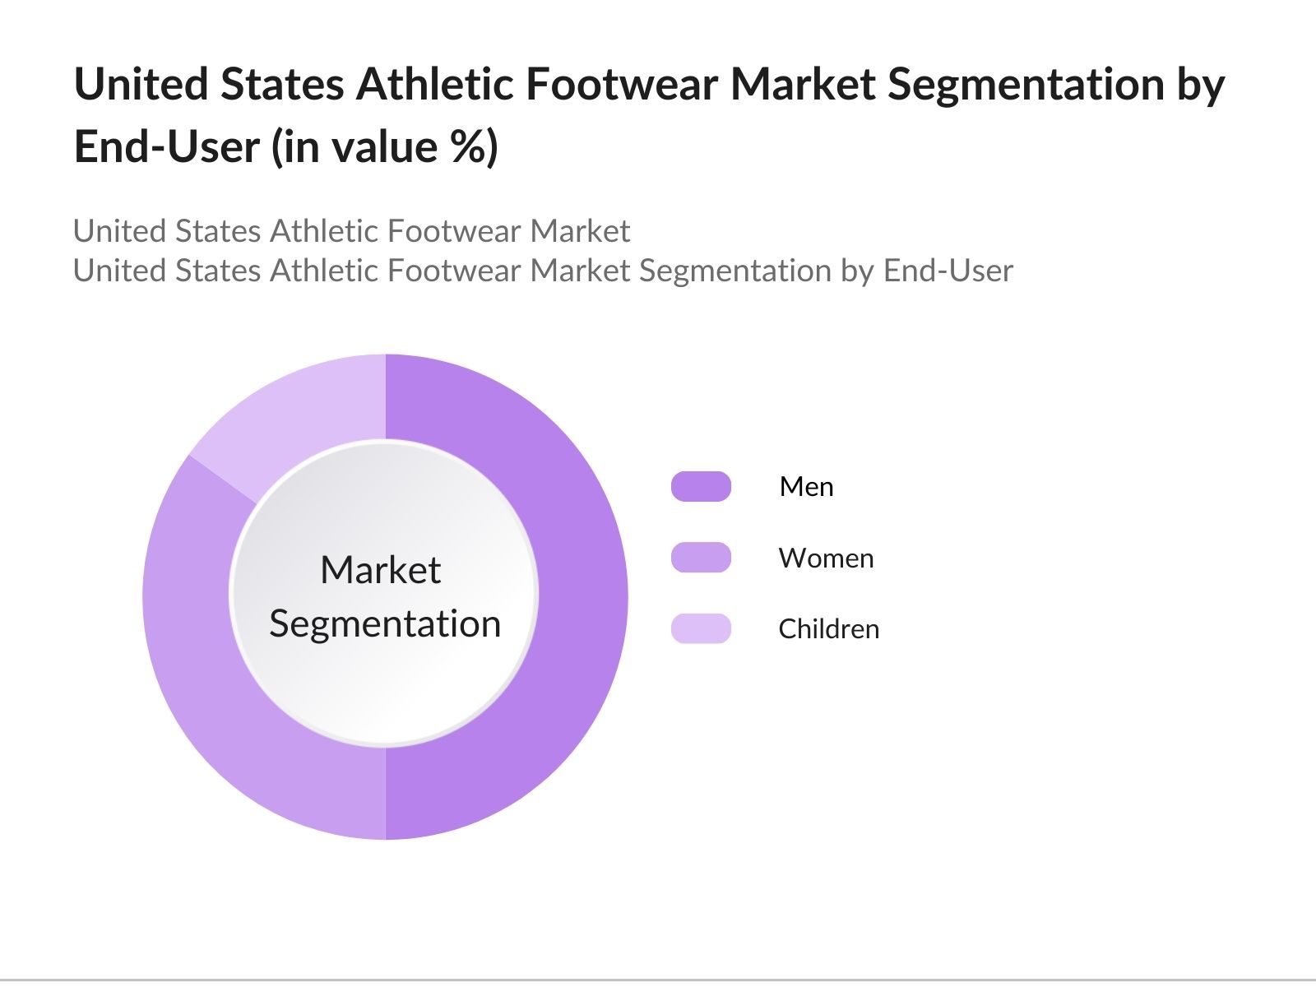Select the Children legend label
Viewport: 1316px width, 987px height.
click(x=828, y=629)
